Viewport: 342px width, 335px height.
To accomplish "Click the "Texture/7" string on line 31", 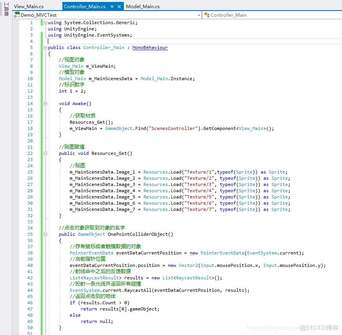I will pos(199,209).
